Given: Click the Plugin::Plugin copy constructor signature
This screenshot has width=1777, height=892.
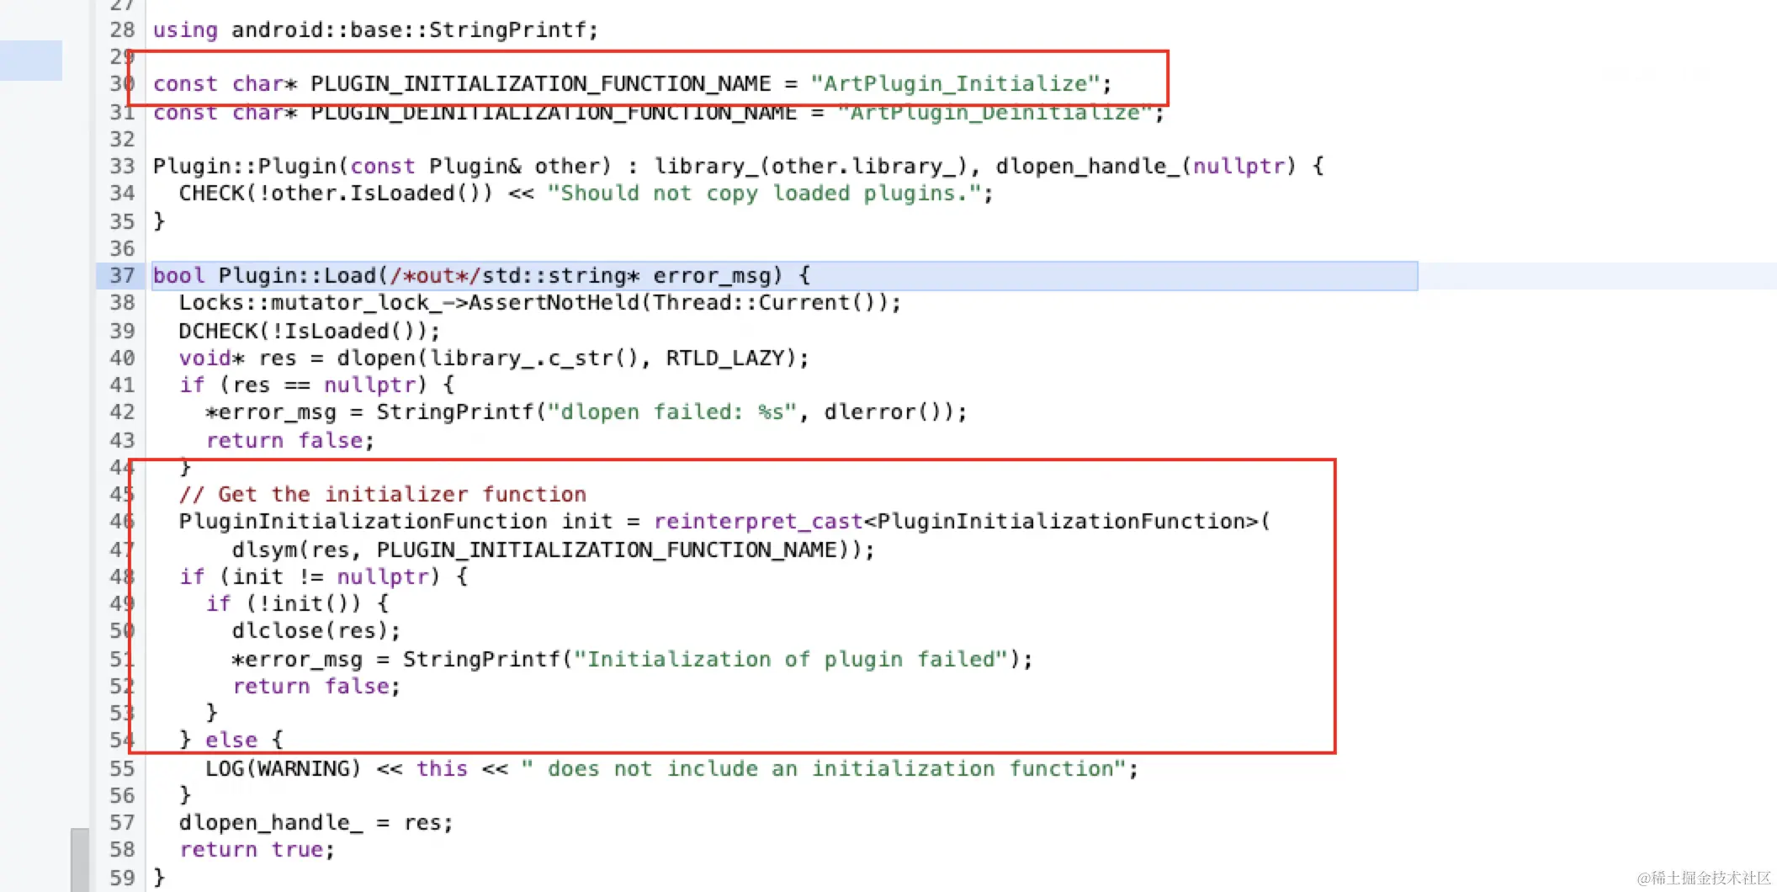Looking at the screenshot, I should 738,167.
